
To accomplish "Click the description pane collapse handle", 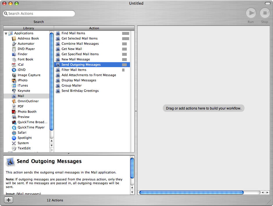I will 69,154.
